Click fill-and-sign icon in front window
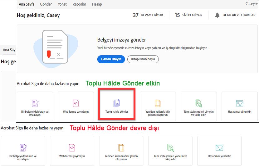Screen dimensions: 259x167 pyautogui.click(x=35, y=103)
